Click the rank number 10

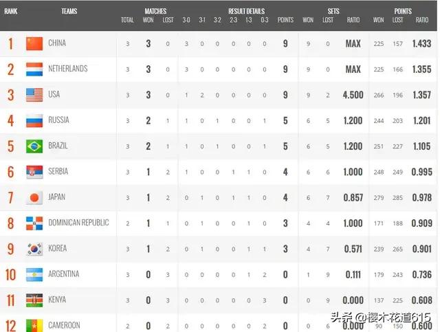click(x=11, y=275)
